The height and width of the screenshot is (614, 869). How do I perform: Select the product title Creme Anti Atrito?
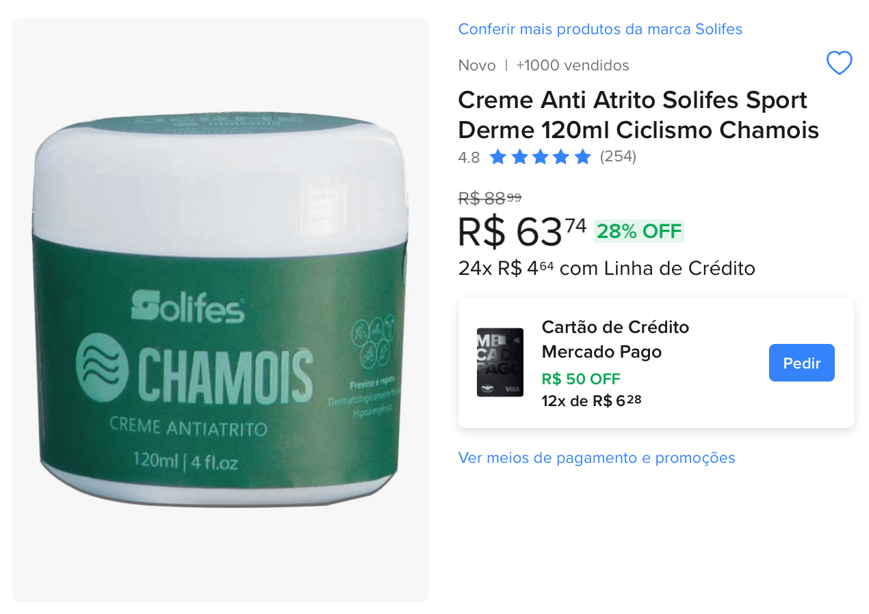tap(638, 114)
